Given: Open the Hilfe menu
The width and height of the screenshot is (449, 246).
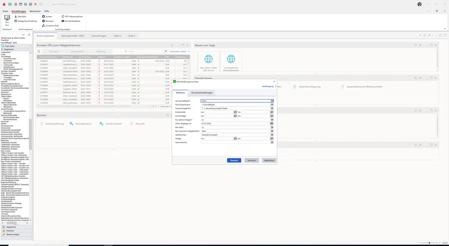Looking at the screenshot, I should click(x=47, y=11).
